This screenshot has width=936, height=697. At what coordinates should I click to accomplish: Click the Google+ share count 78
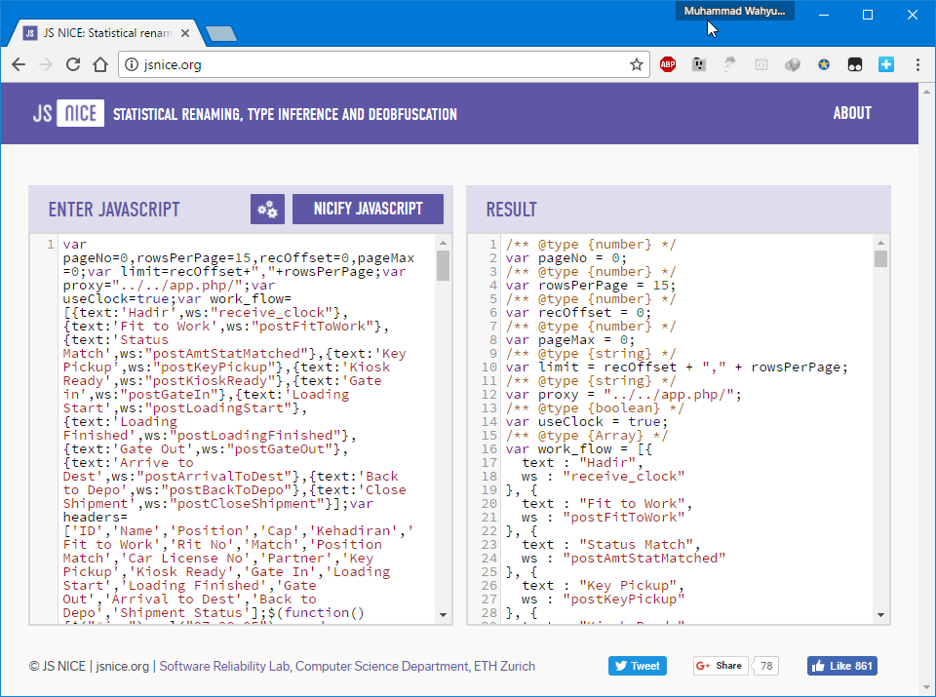(x=766, y=666)
